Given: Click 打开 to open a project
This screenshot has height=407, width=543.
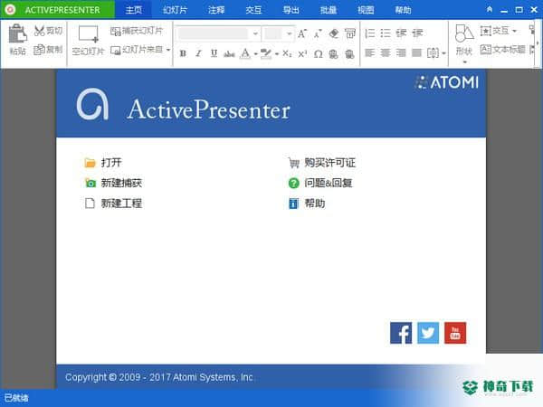Looking at the screenshot, I should click(x=103, y=162).
